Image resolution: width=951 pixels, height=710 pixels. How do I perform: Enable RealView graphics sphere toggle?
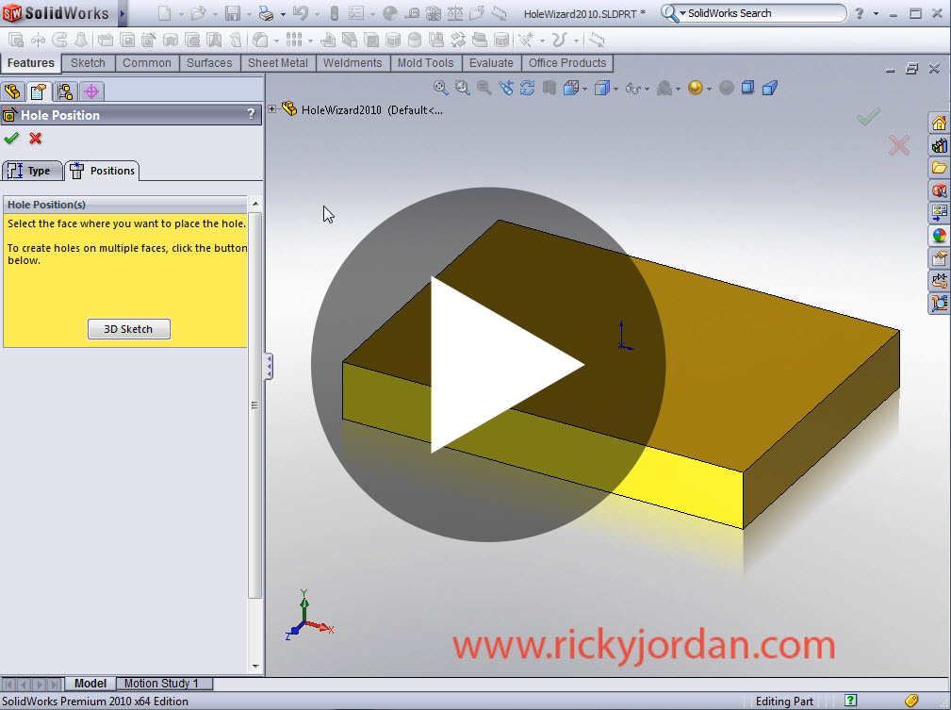pyautogui.click(x=727, y=88)
